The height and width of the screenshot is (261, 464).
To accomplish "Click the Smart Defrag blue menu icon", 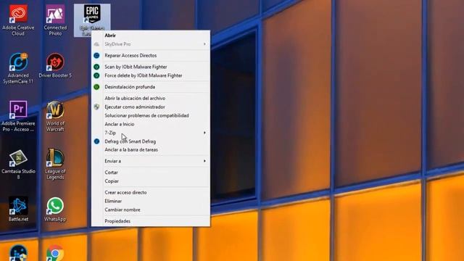I will (x=96, y=141).
